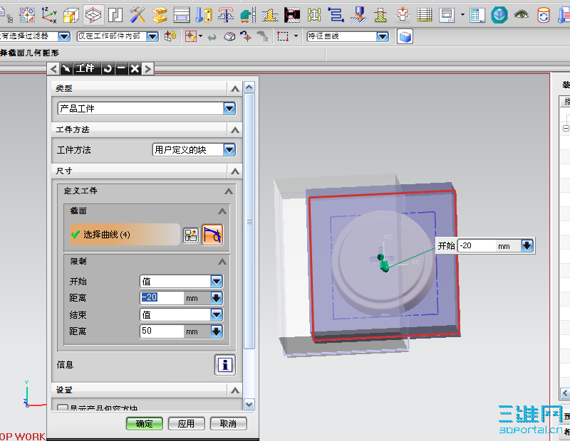Click the next dialog arrow in title rail
The width and height of the screenshot is (570, 441).
point(147,68)
